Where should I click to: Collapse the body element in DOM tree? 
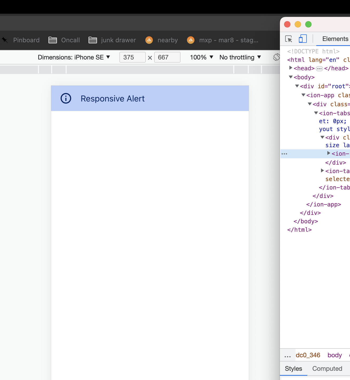coord(291,77)
